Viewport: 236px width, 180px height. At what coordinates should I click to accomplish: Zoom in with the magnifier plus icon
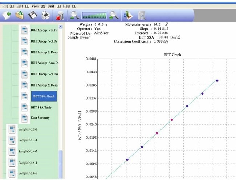pos(114,15)
